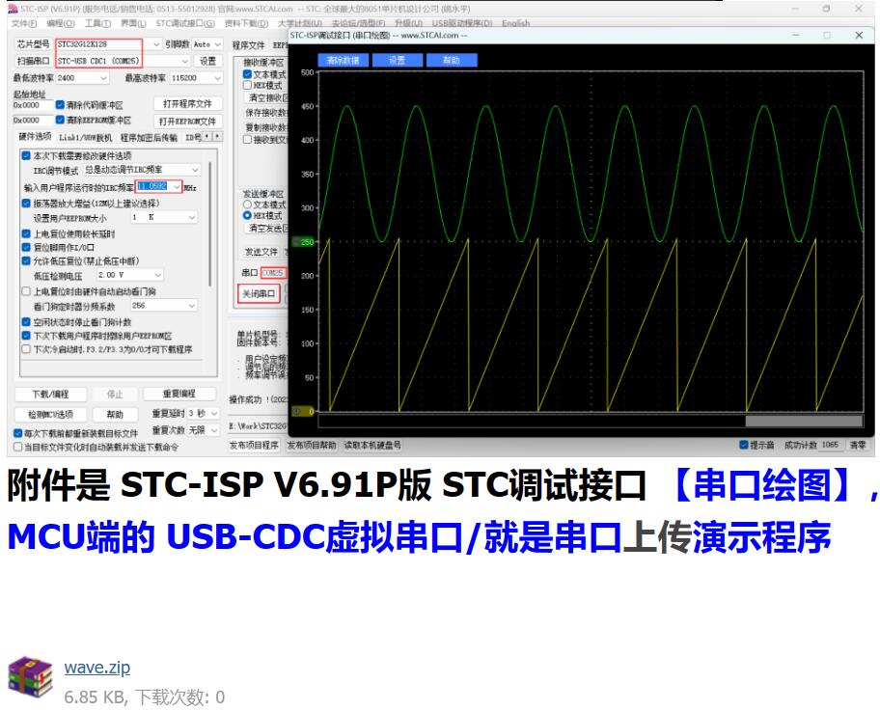The image size is (880, 710).
Task: Click the right tab-scroll arrow beside ID号
Action: (x=217, y=136)
